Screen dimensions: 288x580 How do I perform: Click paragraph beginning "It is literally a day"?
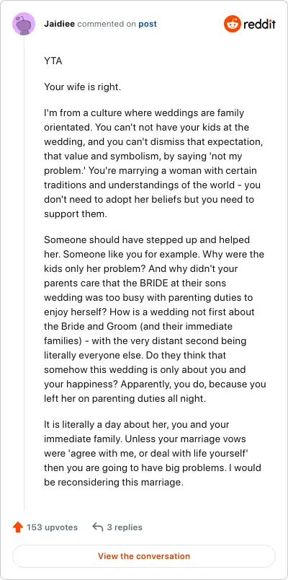pyautogui.click(x=153, y=454)
